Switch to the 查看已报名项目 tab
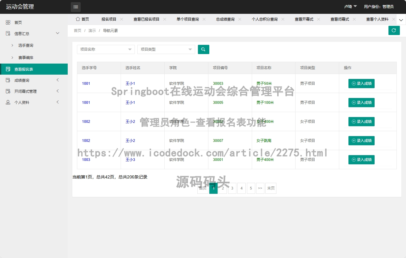 coord(147,19)
